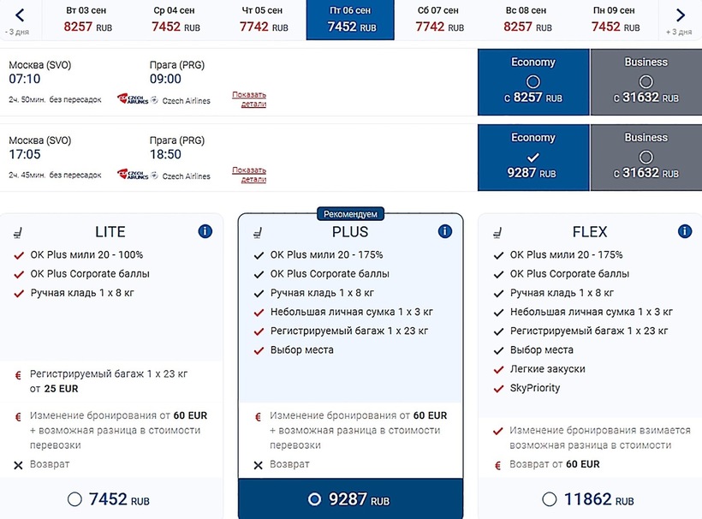Choose Business 31632 RUB for 07:10 flight
Screen dimensions: 702x519
645,82
